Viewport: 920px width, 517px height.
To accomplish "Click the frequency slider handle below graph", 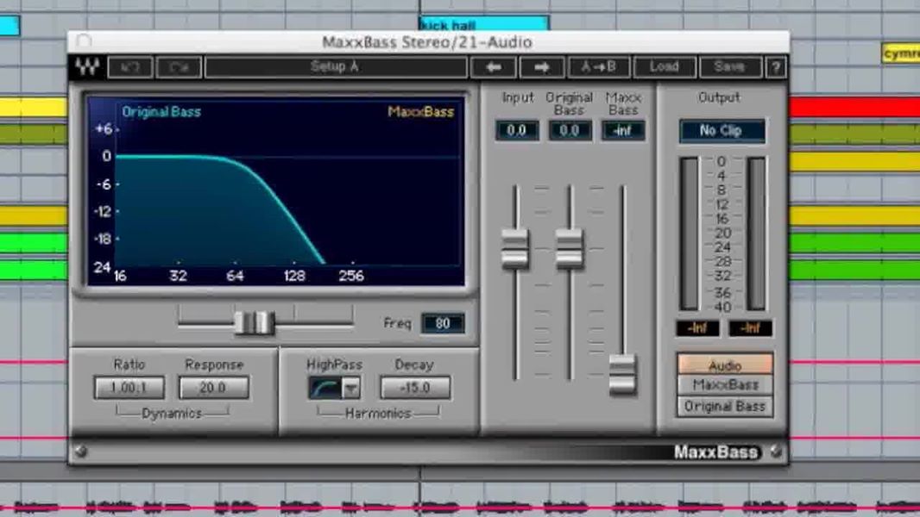I will click(x=254, y=322).
